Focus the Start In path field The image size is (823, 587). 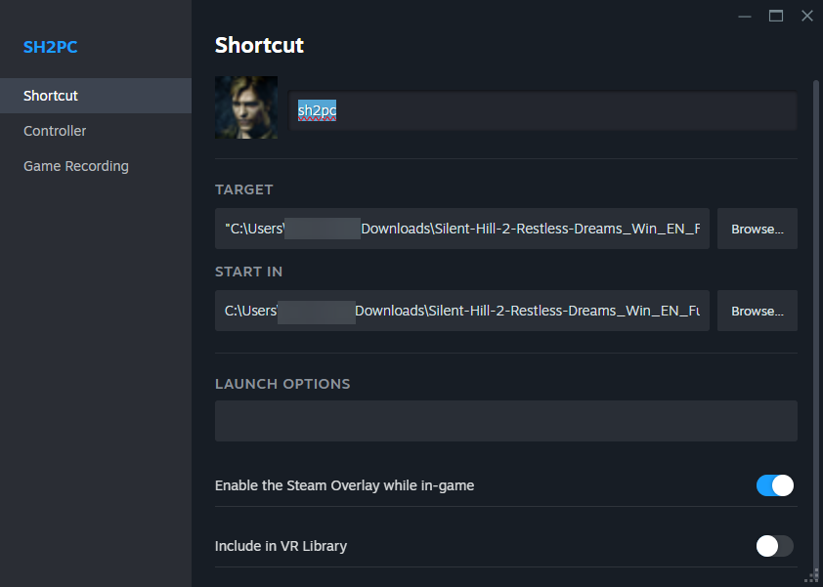(x=461, y=311)
